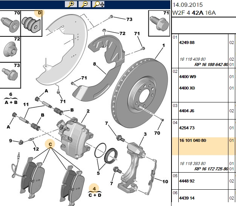Screen dimensions: 236x206
Task: Open bolt thumbnail numbered 70
Action: pos(10,23)
